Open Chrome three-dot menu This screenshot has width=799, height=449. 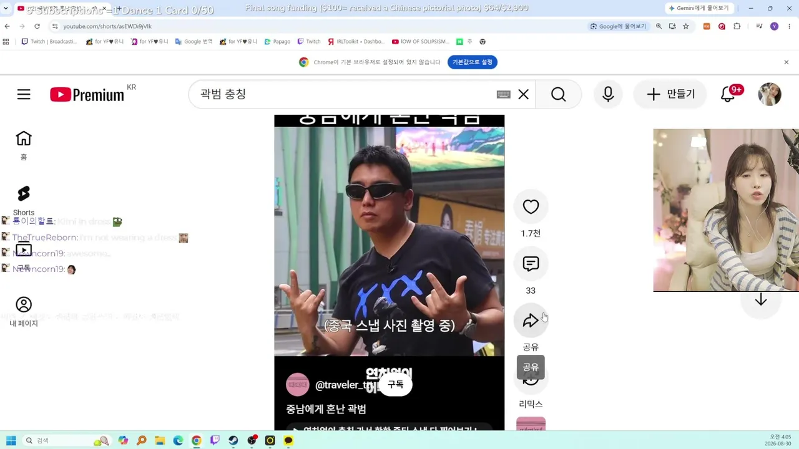coord(790,26)
